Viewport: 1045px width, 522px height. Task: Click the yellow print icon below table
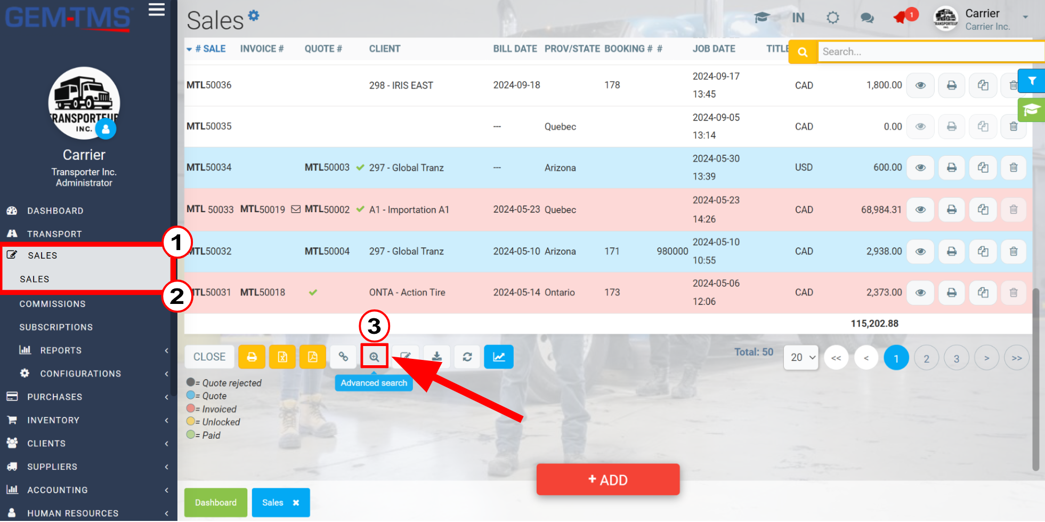pyautogui.click(x=252, y=357)
